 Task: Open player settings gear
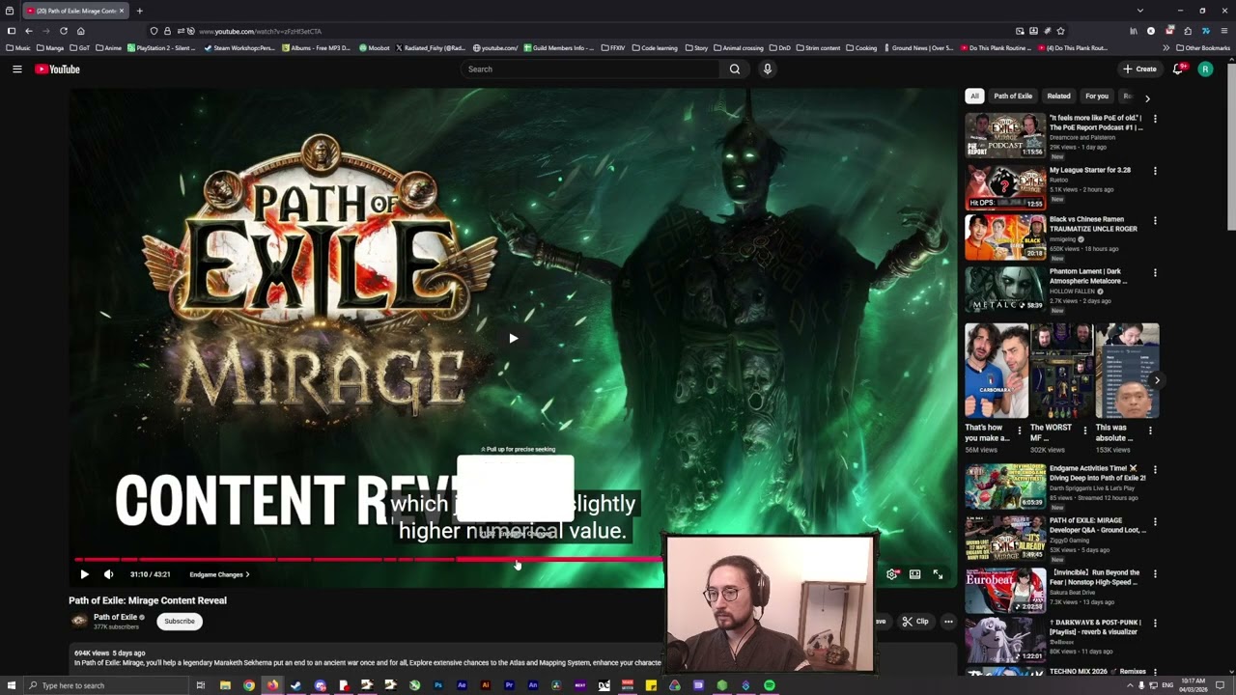[891, 574]
